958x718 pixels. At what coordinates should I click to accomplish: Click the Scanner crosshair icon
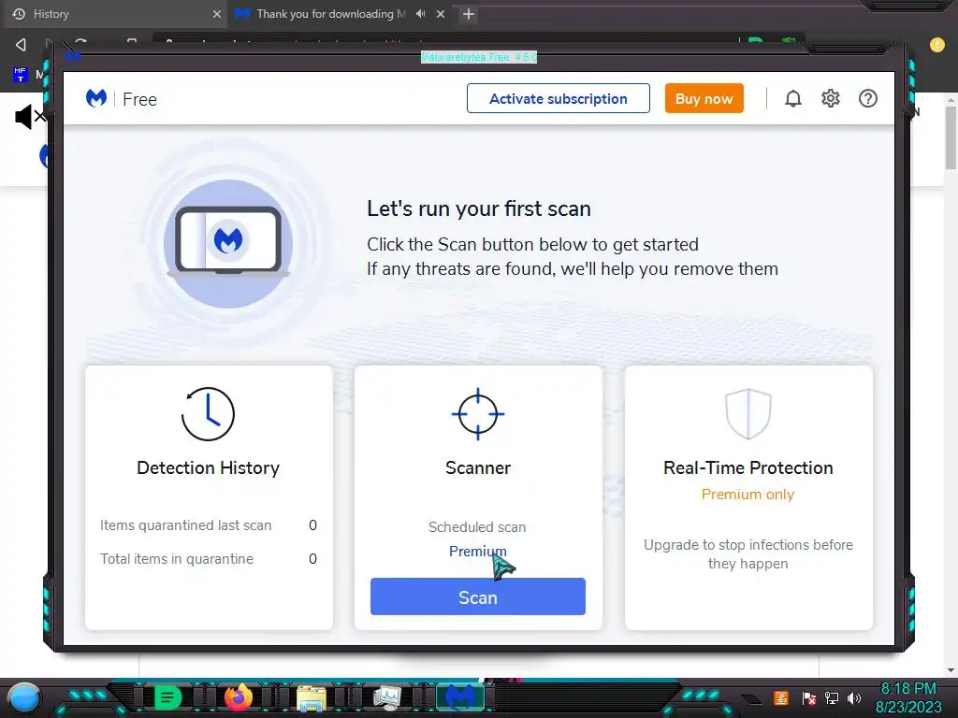click(x=478, y=414)
